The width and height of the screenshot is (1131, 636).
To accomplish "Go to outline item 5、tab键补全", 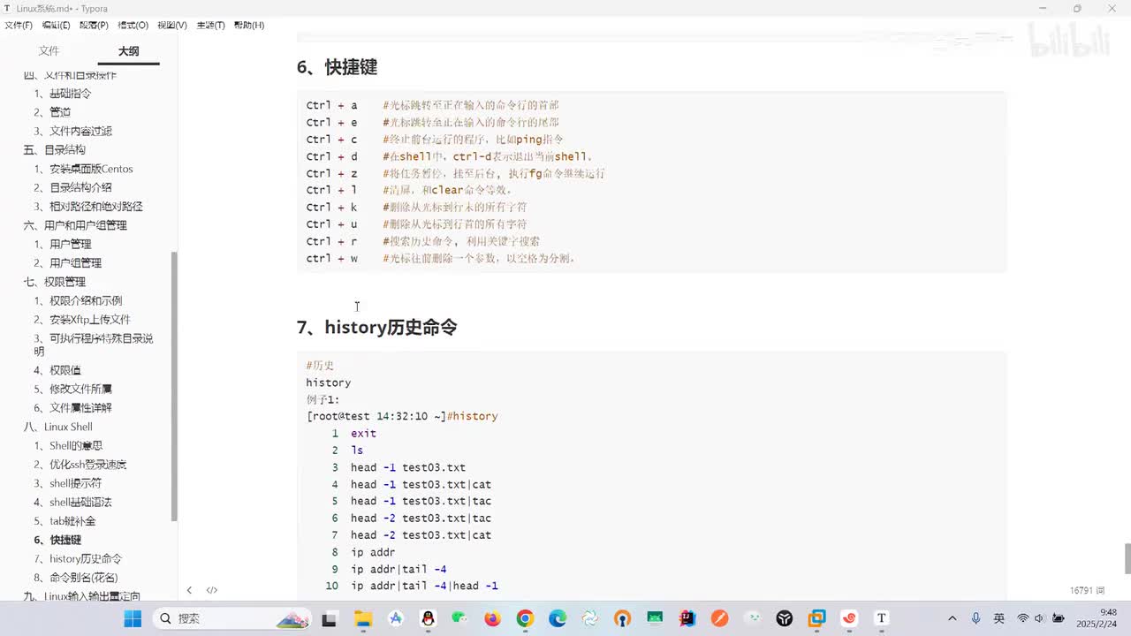I will pyautogui.click(x=65, y=521).
